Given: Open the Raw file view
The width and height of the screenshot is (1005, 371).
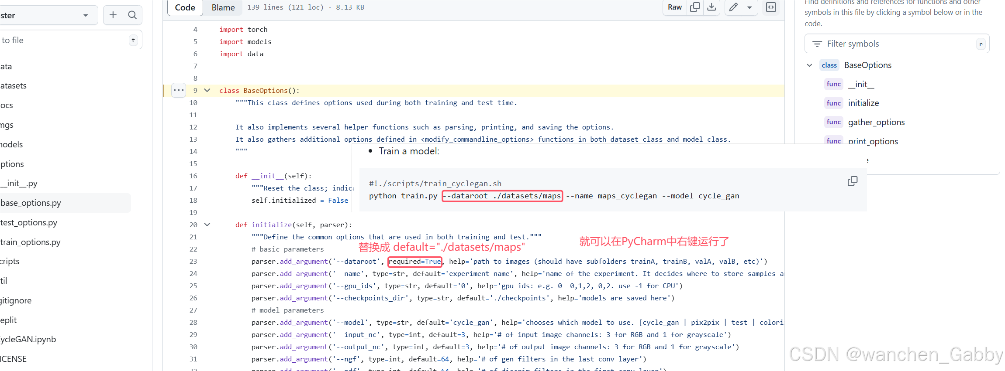Looking at the screenshot, I should [674, 7].
